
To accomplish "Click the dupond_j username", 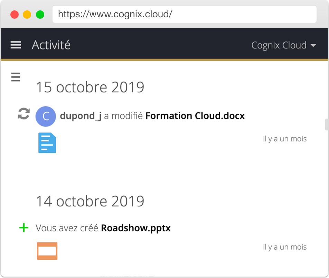I will [81, 116].
